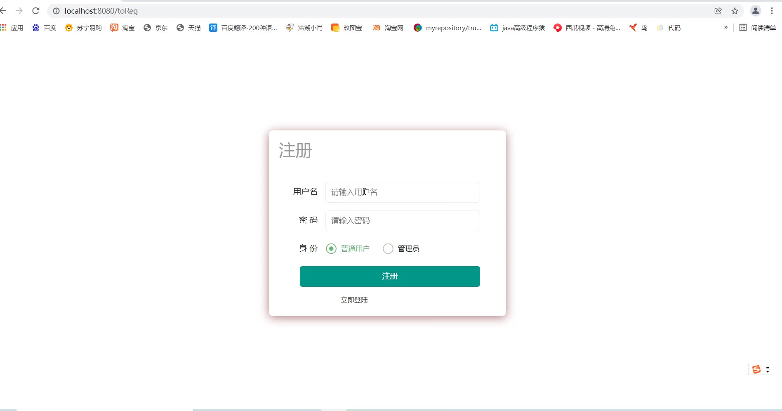Open the 阅读清单 reading list
The width and height of the screenshot is (782, 411).
(x=758, y=28)
